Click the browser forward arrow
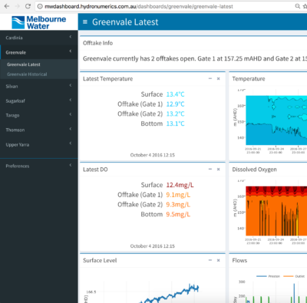This screenshot has height=303, width=307. pos(18,6)
